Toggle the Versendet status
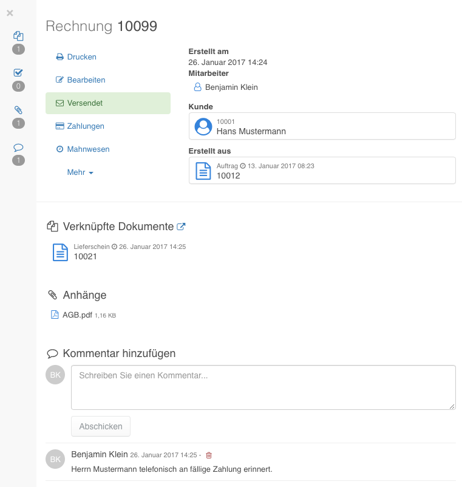The image size is (462, 487). pyautogui.click(x=107, y=103)
